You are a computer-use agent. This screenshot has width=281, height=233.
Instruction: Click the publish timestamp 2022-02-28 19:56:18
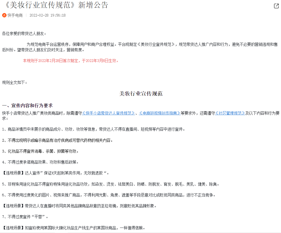[48, 15]
